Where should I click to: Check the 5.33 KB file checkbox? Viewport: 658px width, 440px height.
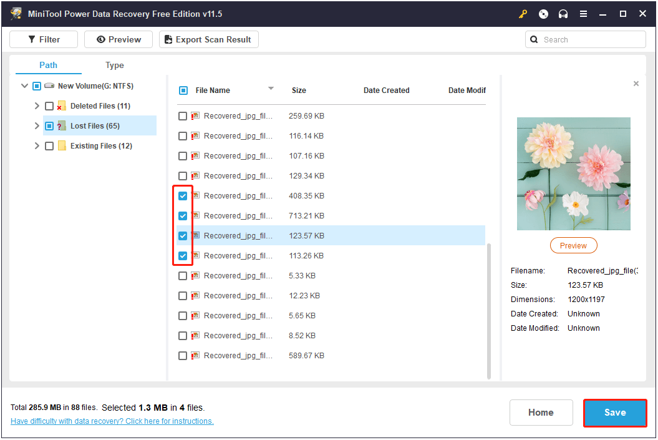point(183,276)
